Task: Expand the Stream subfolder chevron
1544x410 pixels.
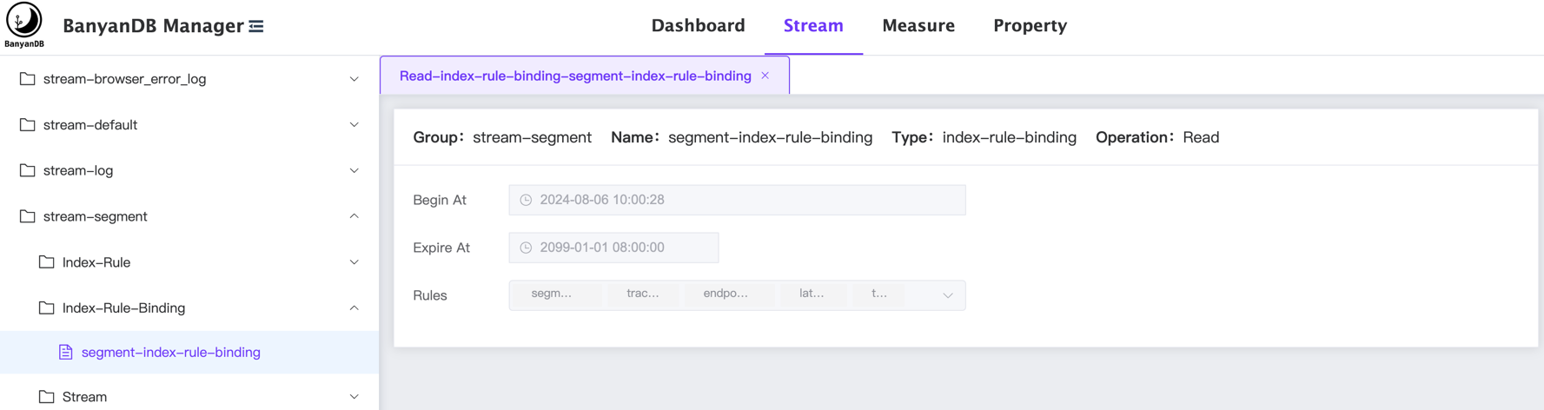Action: click(x=354, y=397)
